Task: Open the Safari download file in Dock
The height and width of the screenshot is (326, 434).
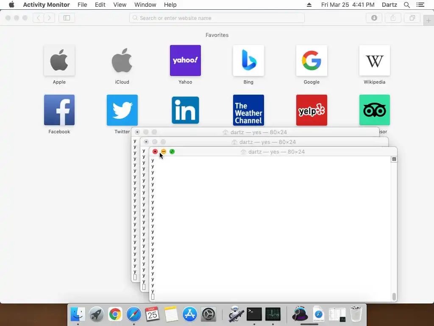Action: (319, 315)
